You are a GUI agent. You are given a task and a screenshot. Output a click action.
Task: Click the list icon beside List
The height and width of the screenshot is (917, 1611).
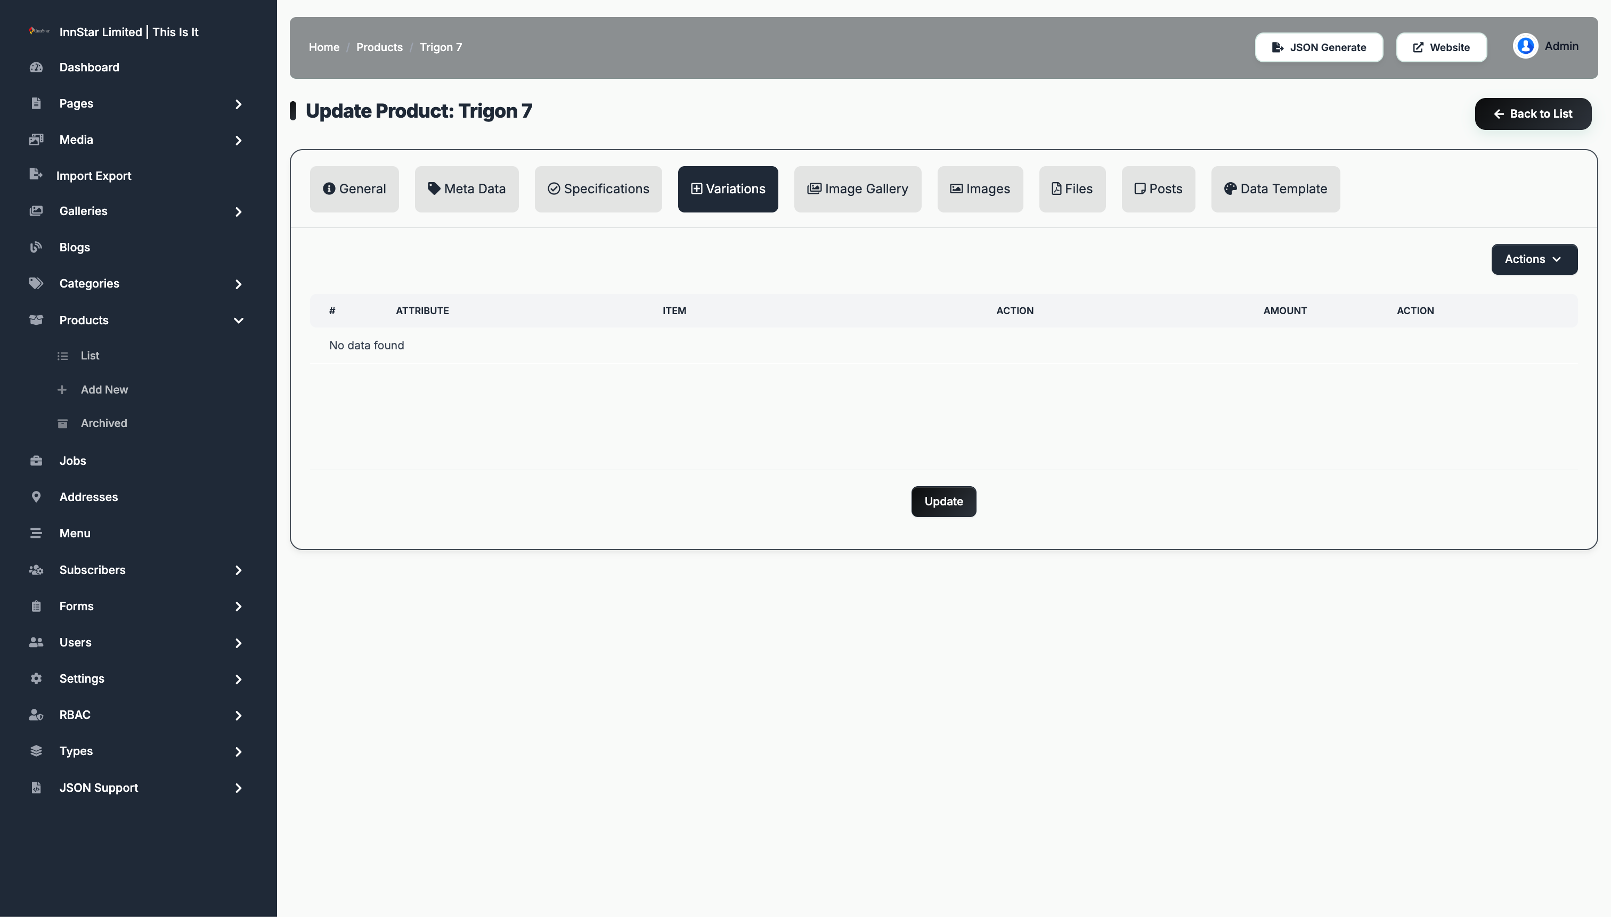click(62, 356)
